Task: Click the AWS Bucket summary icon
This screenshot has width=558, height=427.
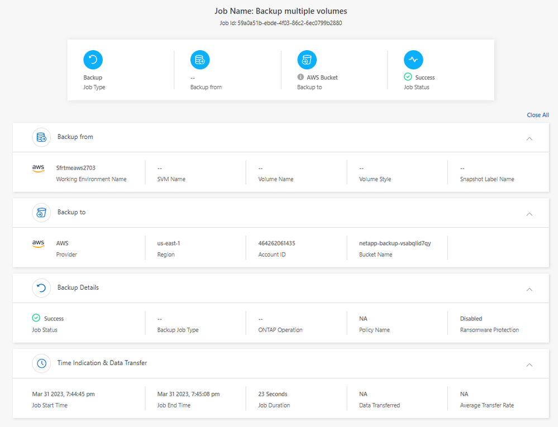Action: pyautogui.click(x=307, y=60)
